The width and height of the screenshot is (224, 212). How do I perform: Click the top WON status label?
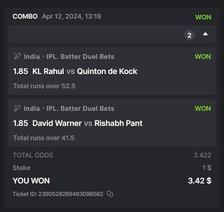(x=203, y=17)
